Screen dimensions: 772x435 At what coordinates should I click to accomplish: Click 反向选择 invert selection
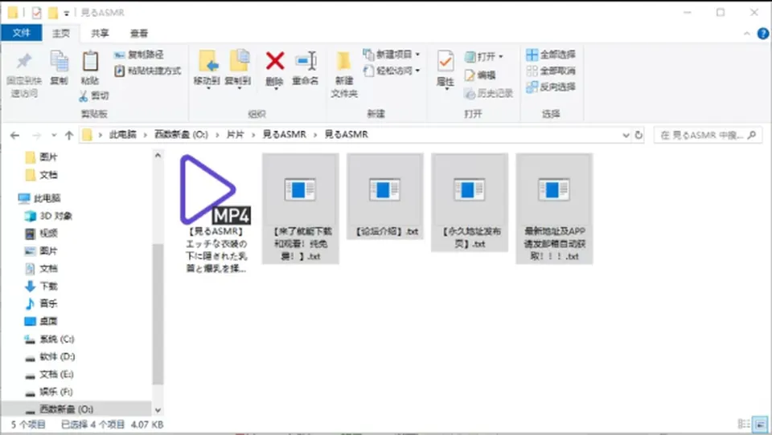pos(551,87)
